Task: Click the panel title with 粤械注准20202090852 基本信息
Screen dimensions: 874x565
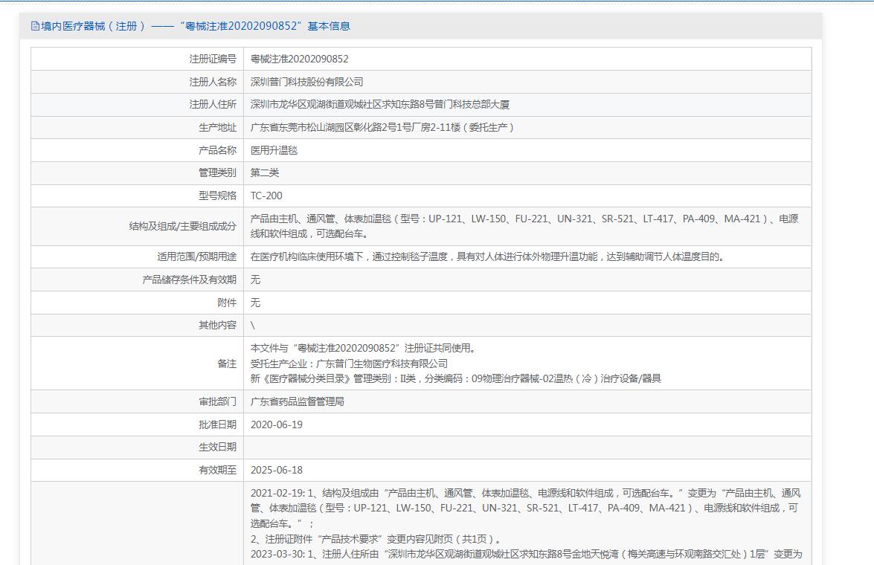Action: tap(195, 26)
